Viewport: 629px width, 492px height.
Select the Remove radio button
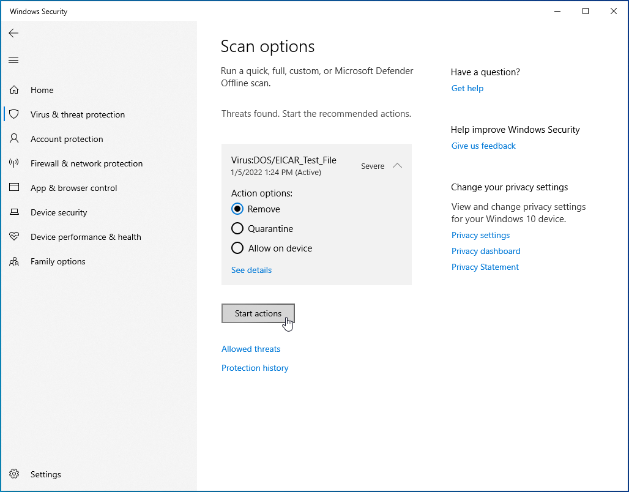pos(237,209)
